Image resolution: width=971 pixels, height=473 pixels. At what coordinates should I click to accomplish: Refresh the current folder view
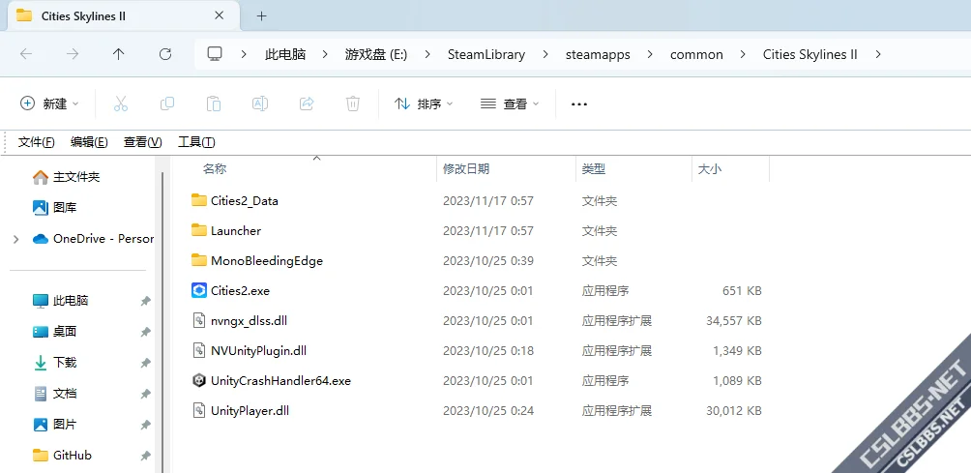[x=165, y=54]
